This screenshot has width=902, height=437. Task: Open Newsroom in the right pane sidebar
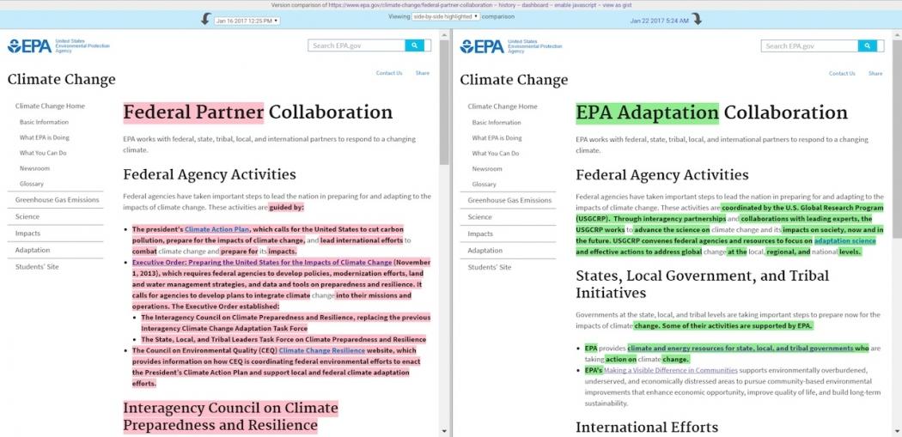tap(487, 169)
